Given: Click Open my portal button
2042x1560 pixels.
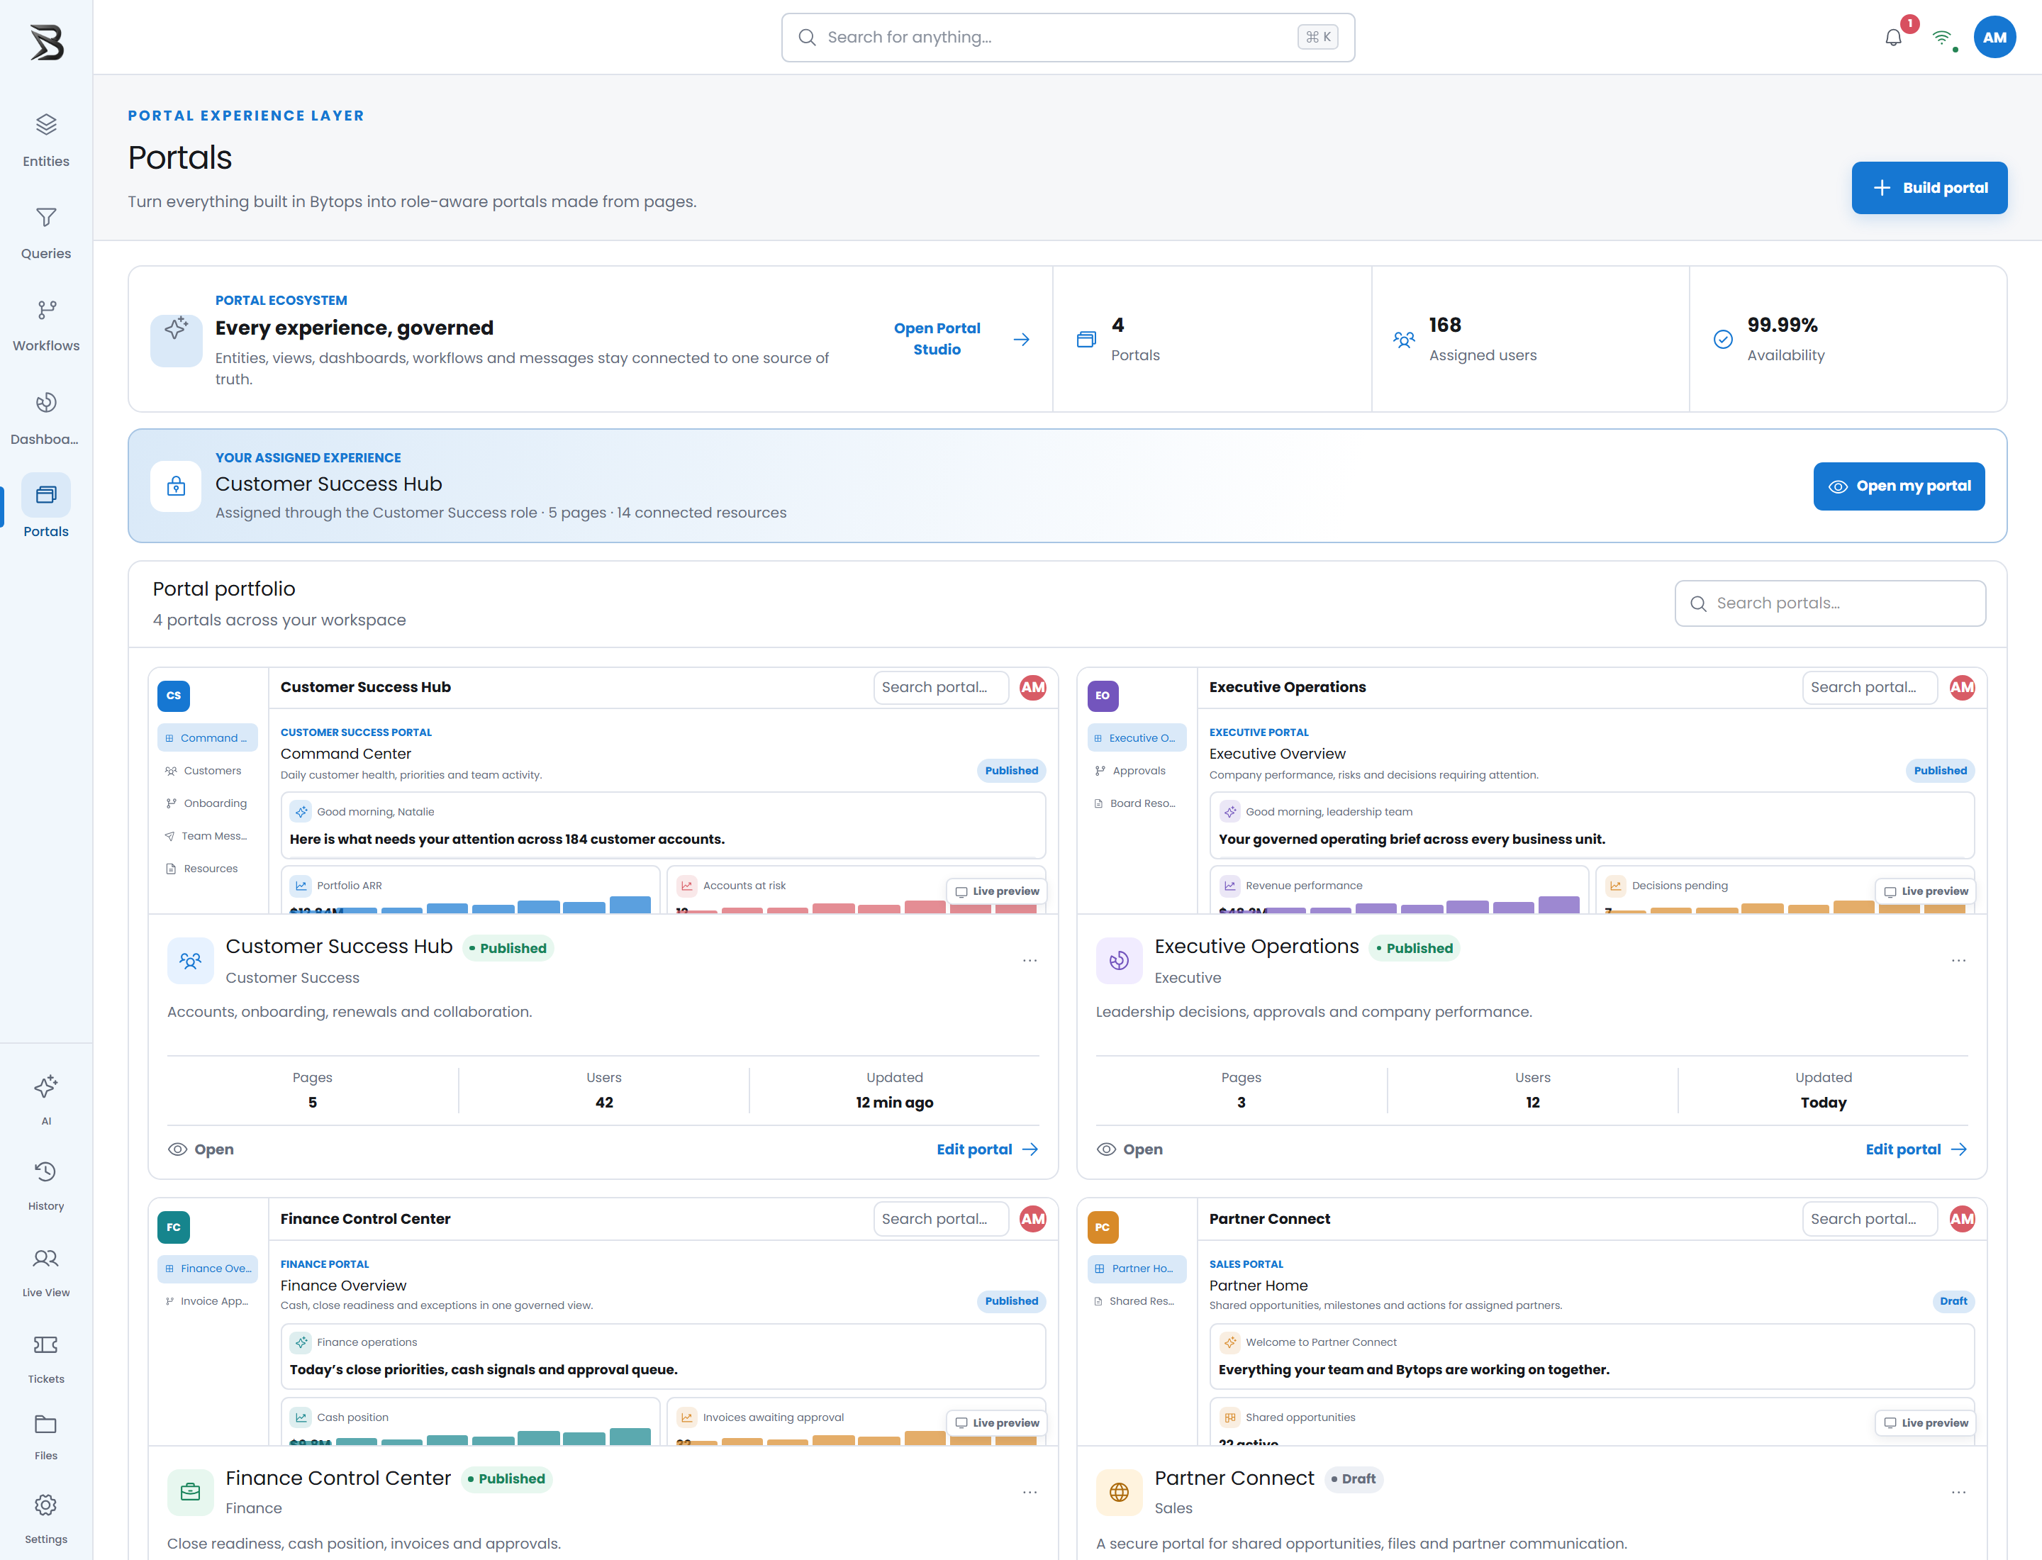Looking at the screenshot, I should pyautogui.click(x=1898, y=486).
